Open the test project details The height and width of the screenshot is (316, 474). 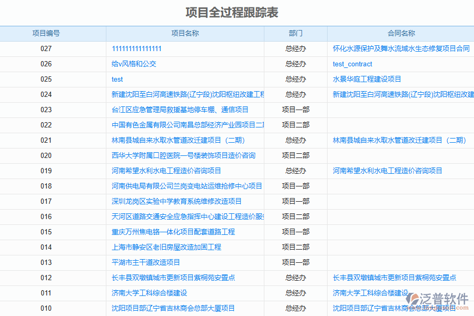click(116, 79)
